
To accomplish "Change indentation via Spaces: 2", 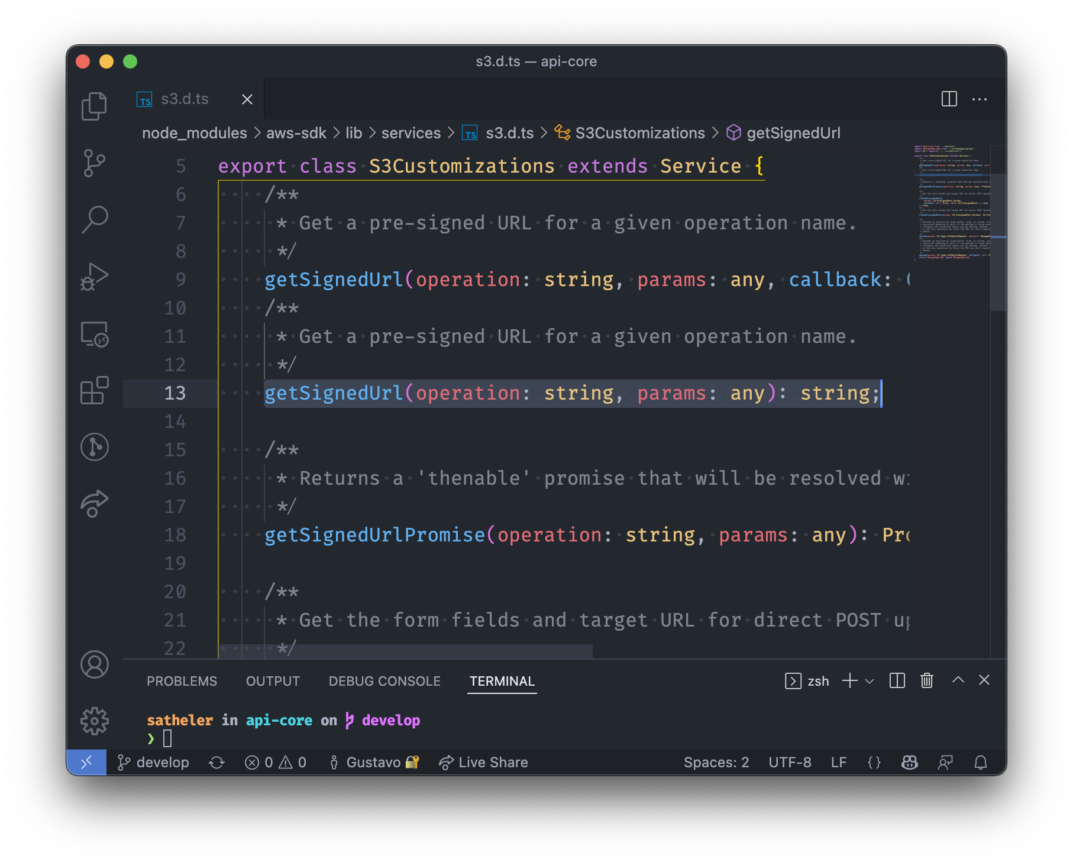I will pos(716,763).
